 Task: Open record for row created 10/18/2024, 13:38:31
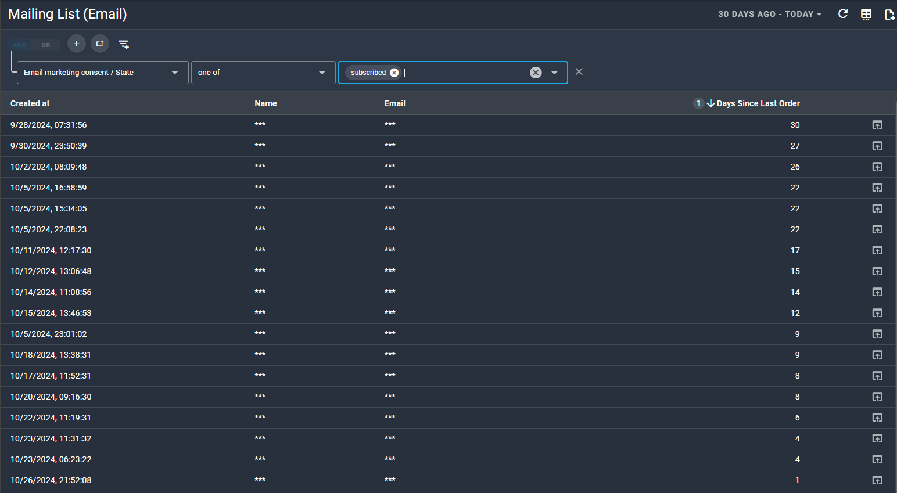[x=877, y=355]
